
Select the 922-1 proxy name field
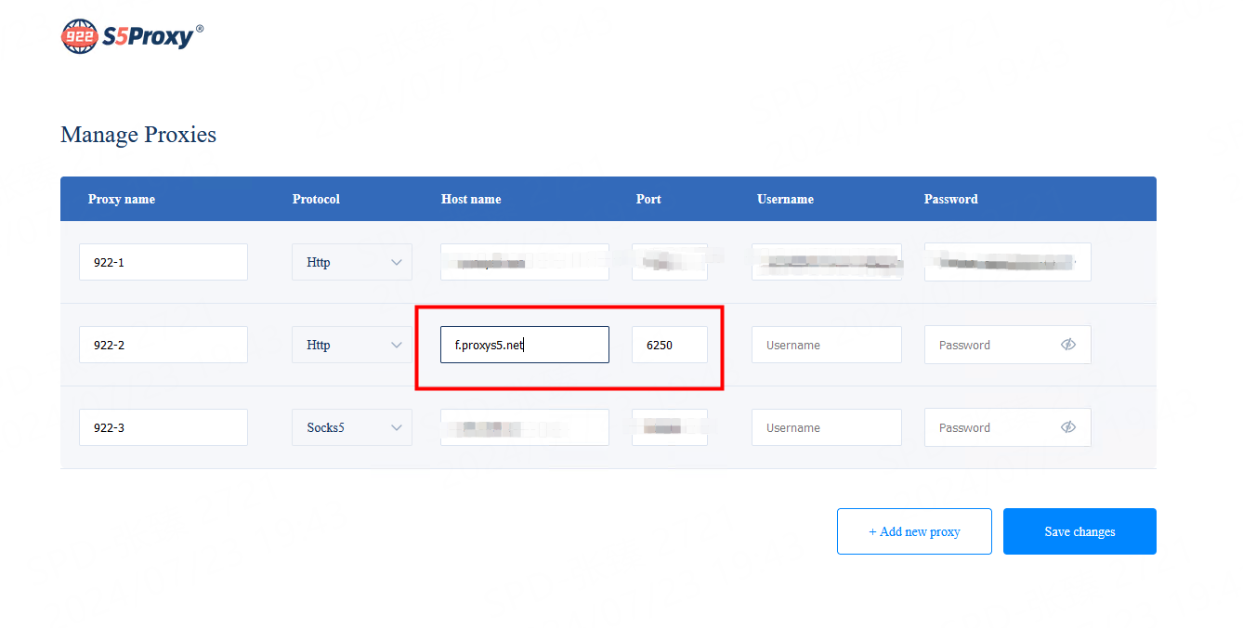[163, 263]
